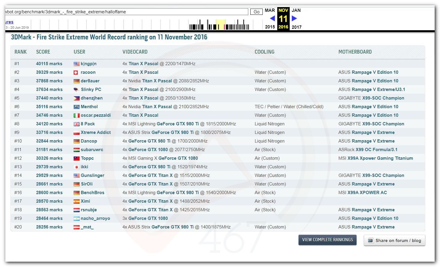Screen dimensions: 440x267
Task: Open GeForce GTX 1080 link in rank #11
Action: pyautogui.click(x=148, y=150)
